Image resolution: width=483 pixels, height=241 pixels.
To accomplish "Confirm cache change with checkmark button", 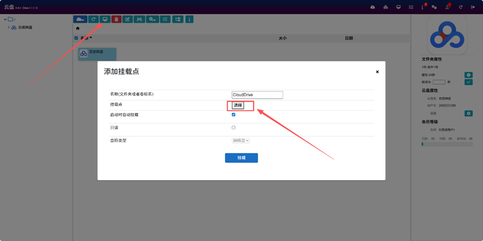I will [x=468, y=82].
